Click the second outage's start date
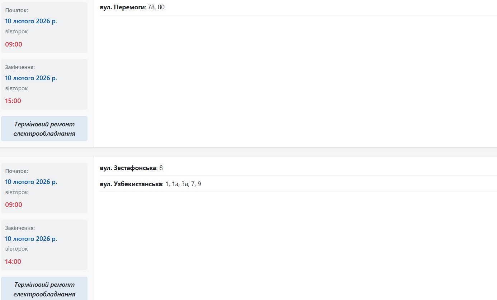 click(31, 182)
